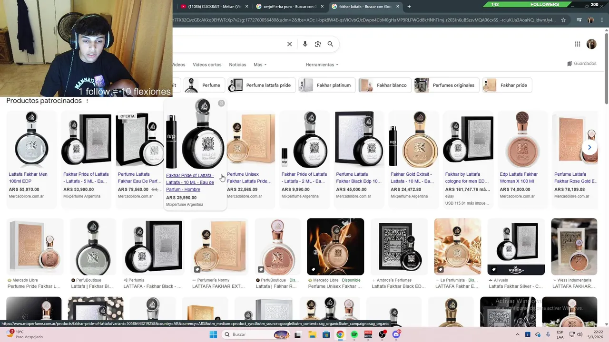Open the sponsored products three-dot info menu
Image resolution: width=609 pixels, height=342 pixels.
[87, 101]
